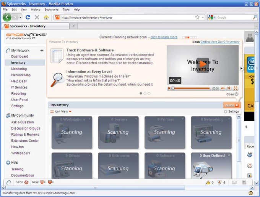Open the Firefox home page icon
The image size is (260, 197).
(46, 17)
